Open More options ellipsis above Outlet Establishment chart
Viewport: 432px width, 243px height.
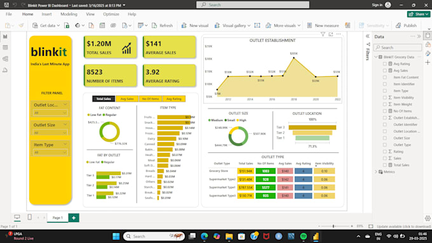pyautogui.click(x=339, y=34)
